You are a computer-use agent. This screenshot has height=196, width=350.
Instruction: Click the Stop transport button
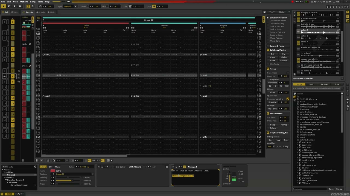click(x=14, y=6)
